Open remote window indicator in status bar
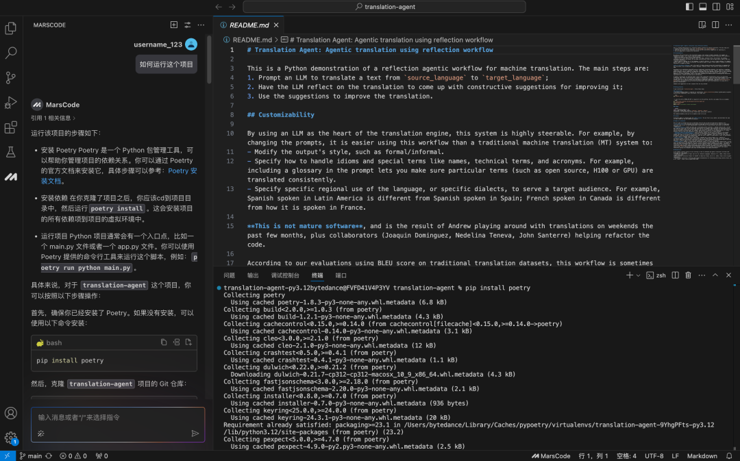 [x=8, y=456]
